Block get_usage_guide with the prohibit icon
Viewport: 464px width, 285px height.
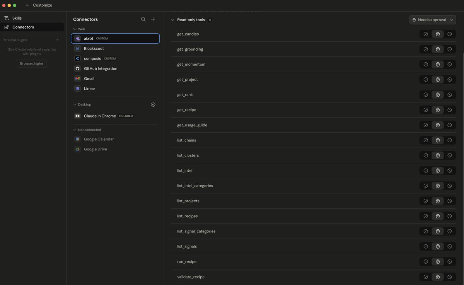coord(450,125)
